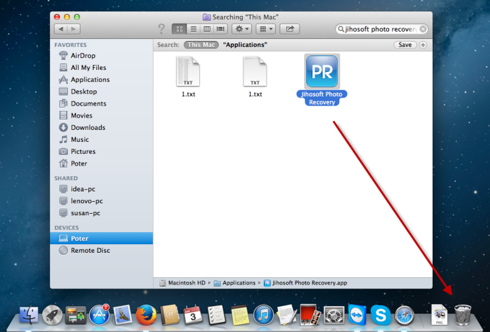Set search scope to "Applications"
This screenshot has width=490, height=332.
[245, 45]
